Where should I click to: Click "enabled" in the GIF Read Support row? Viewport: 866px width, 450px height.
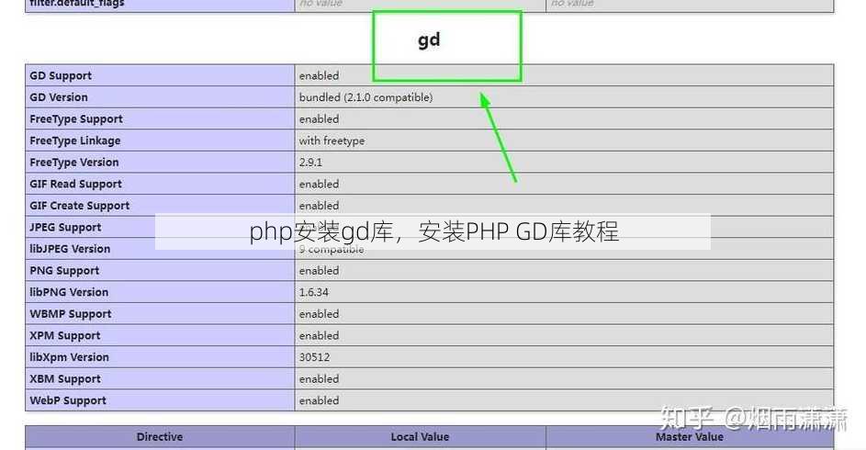[320, 184]
